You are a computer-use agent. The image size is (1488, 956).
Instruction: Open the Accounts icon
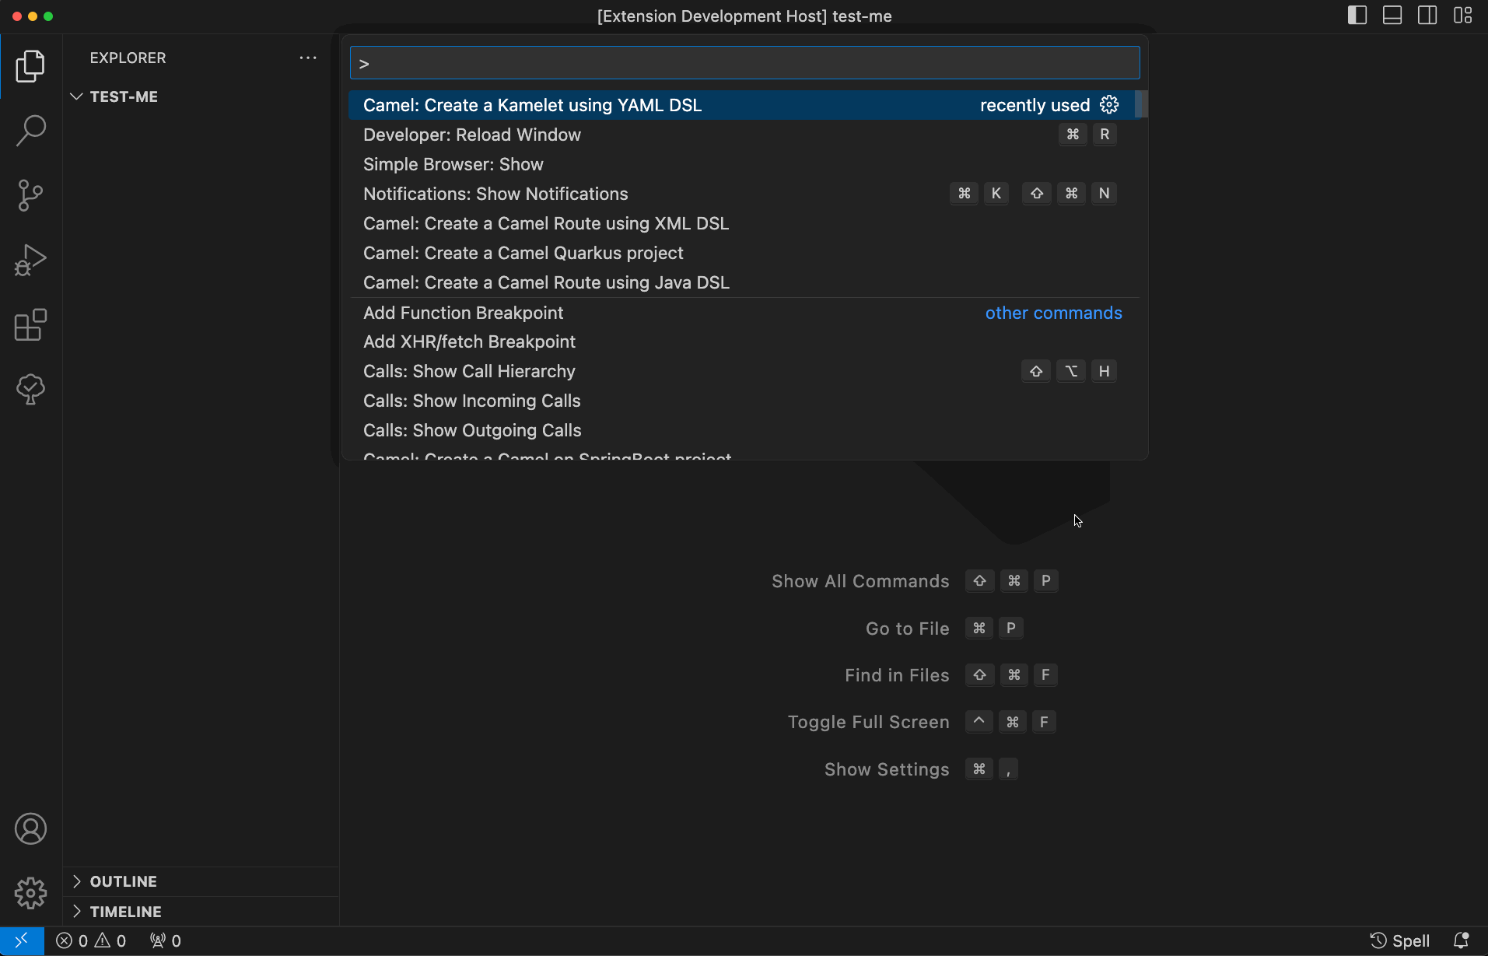click(x=30, y=828)
